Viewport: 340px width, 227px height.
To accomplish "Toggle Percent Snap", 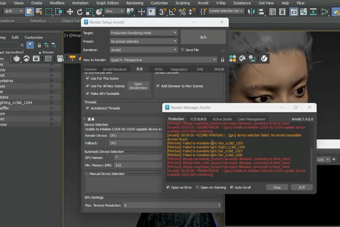I will (x=182, y=11).
